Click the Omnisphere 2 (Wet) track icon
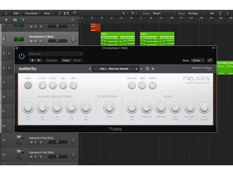 [x=19, y=39]
